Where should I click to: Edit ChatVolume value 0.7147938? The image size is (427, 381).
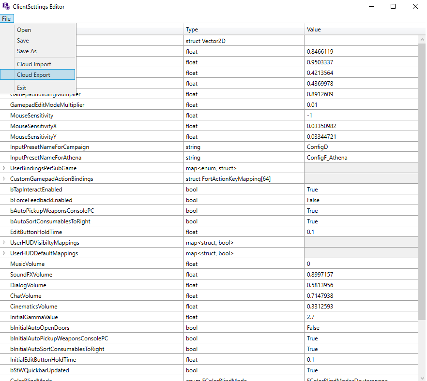361,295
